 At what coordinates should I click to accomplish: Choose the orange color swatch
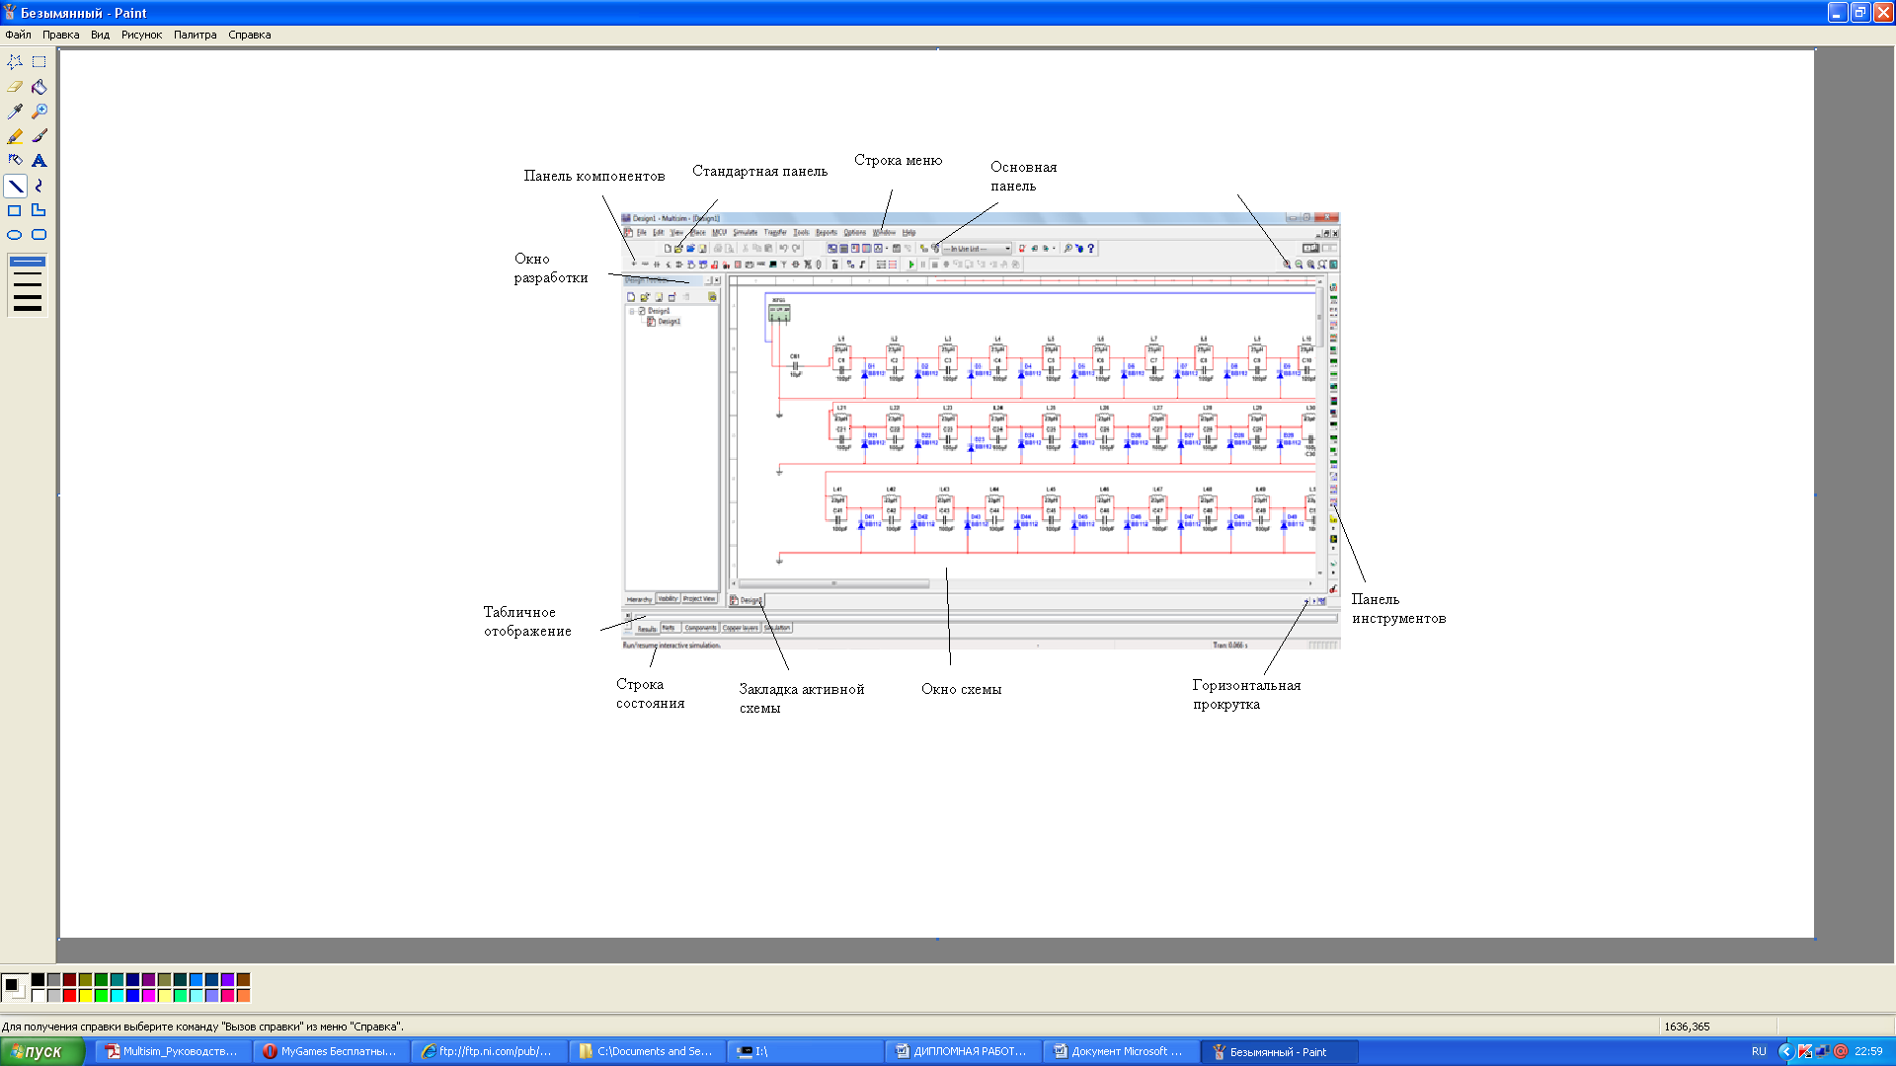[x=243, y=995]
